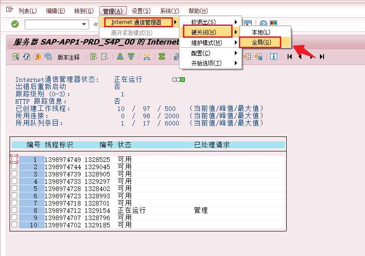Click the Select All rows icon

tap(94, 56)
